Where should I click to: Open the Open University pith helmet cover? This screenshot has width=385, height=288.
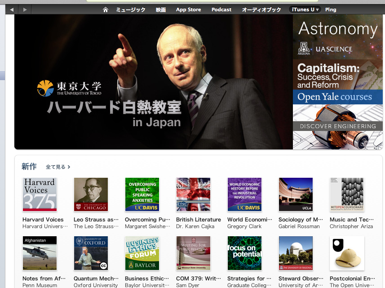347,253
